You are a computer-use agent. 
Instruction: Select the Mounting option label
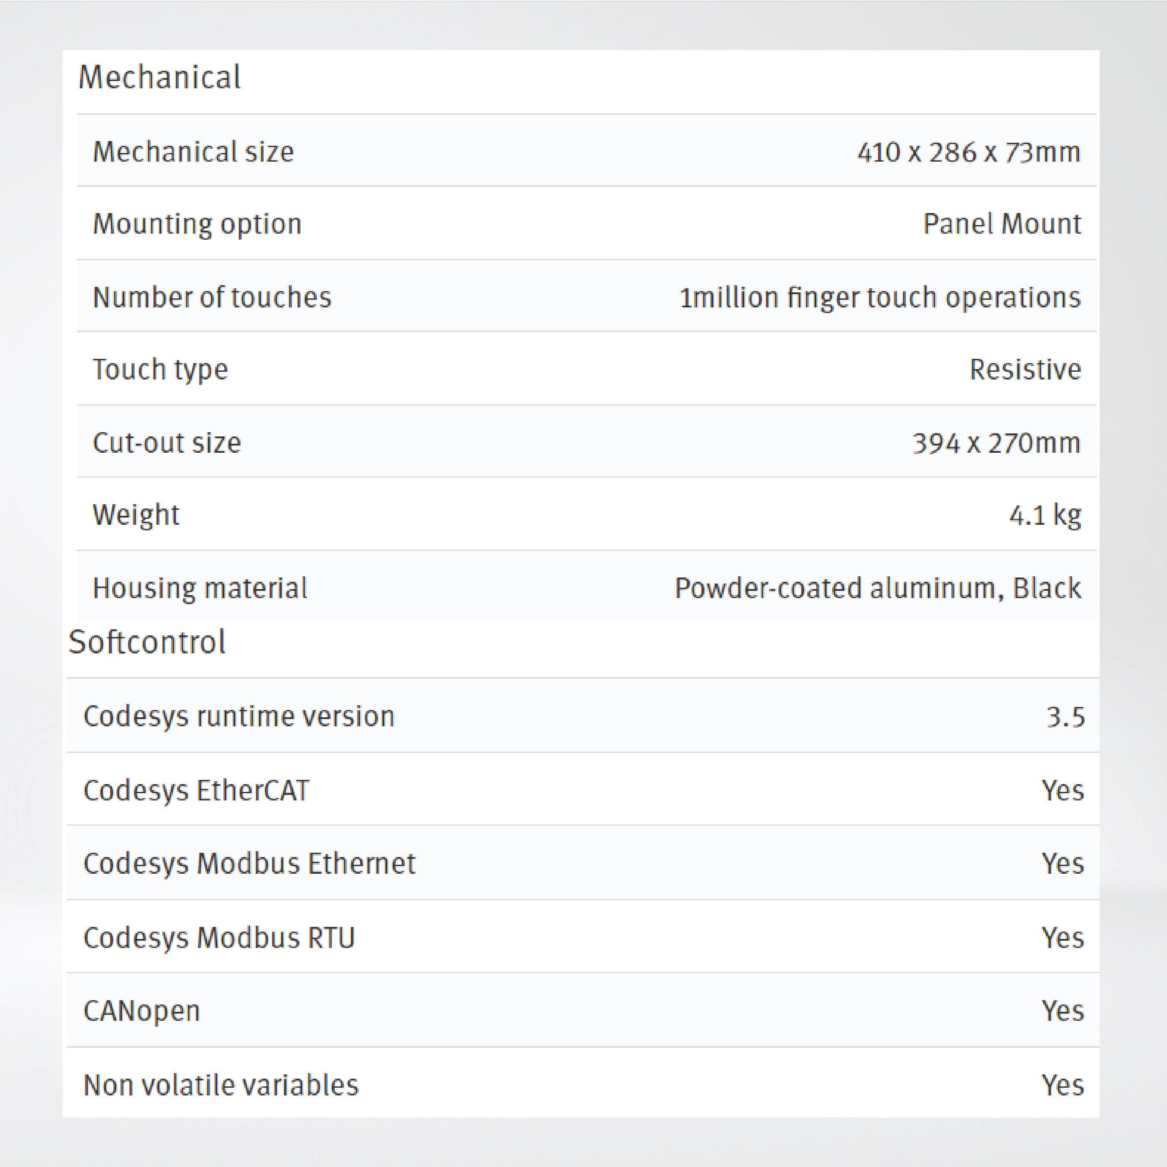(197, 225)
